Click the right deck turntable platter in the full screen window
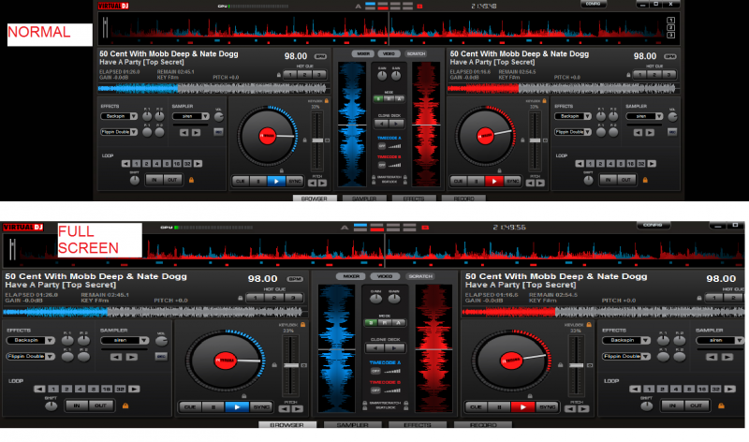This screenshot has width=749, height=442. 511,361
